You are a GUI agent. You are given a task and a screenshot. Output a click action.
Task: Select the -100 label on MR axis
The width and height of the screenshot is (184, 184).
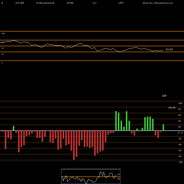pyautogui.click(x=180, y=162)
